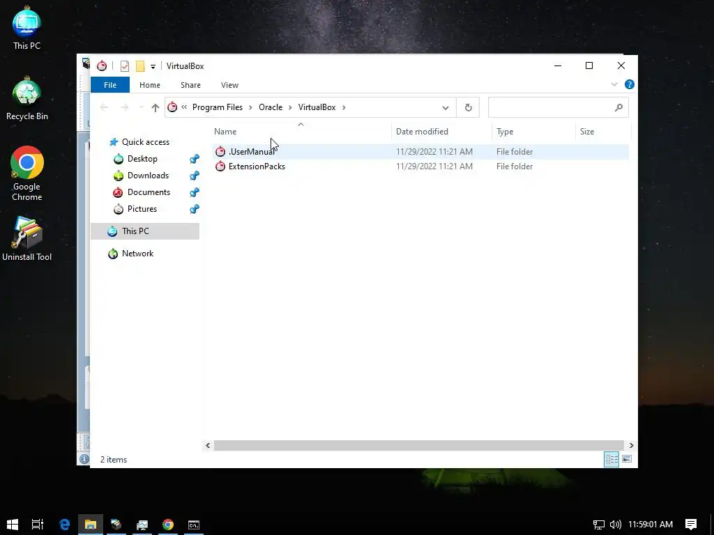Open address bar history dropdown
The width and height of the screenshot is (714, 535).
pyautogui.click(x=446, y=108)
